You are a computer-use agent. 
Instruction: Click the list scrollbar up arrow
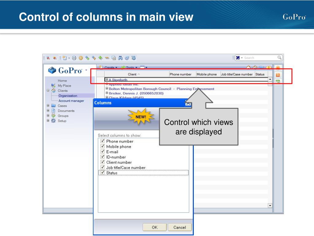click(x=270, y=79)
